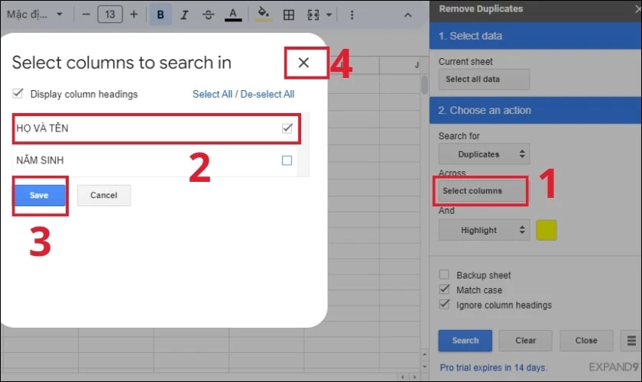The height and width of the screenshot is (382, 642).
Task: Toggle bold formatting in the toolbar
Action: pos(160,15)
